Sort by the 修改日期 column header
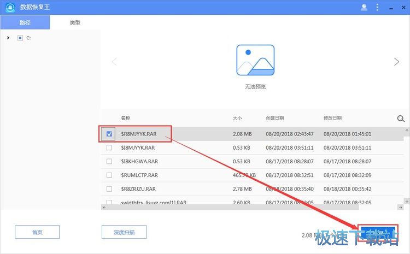The image size is (410, 254). pyautogui.click(x=332, y=118)
